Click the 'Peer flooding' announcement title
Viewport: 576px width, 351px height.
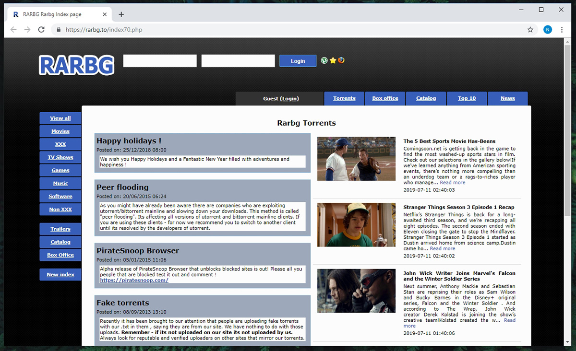coord(122,187)
